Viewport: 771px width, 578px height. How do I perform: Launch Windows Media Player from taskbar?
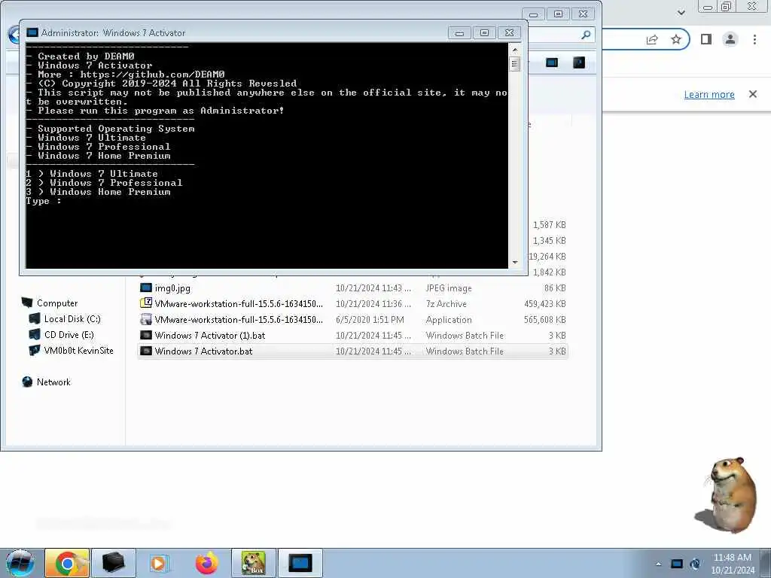pos(159,563)
